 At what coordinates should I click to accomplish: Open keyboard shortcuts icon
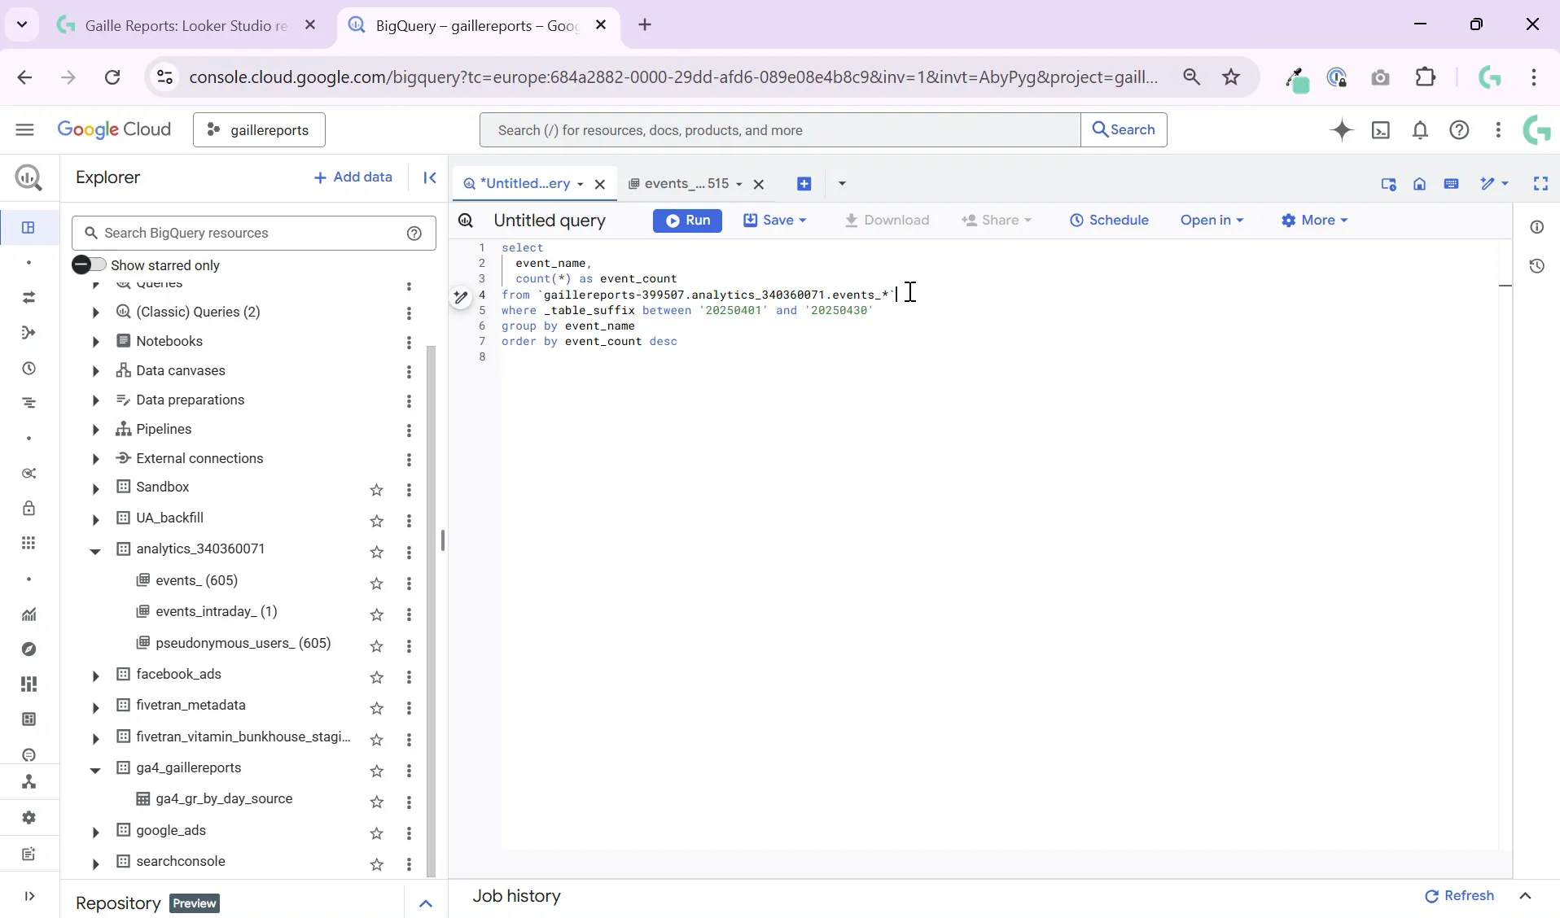pyautogui.click(x=1451, y=184)
